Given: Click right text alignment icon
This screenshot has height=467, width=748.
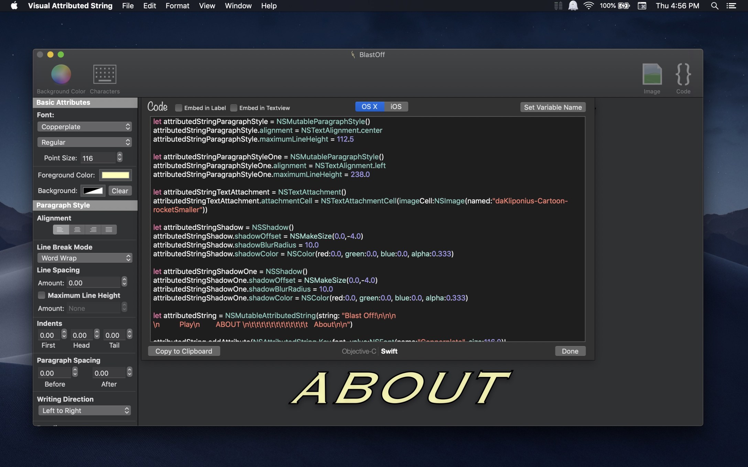Looking at the screenshot, I should 92,230.
